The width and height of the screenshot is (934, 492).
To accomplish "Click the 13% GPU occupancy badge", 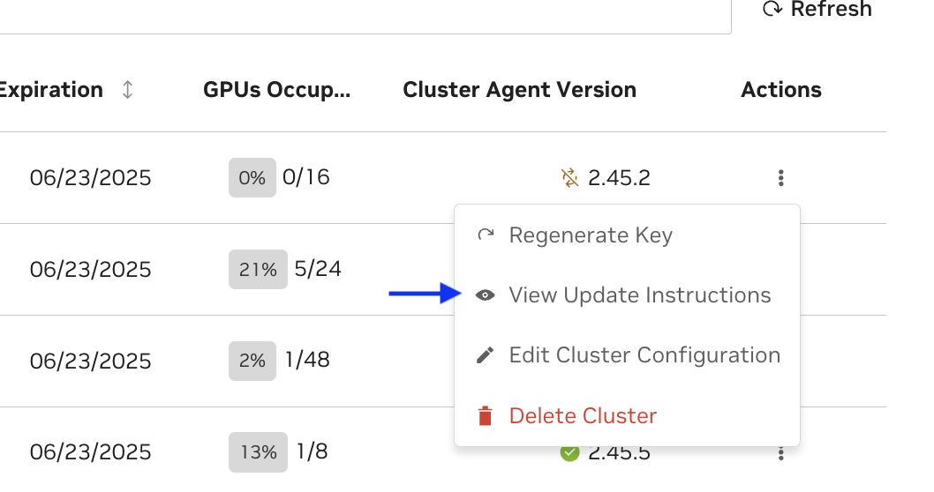I will pos(258,452).
